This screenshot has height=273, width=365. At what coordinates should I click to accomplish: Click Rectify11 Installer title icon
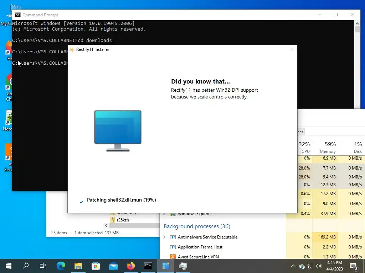[x=72, y=49]
